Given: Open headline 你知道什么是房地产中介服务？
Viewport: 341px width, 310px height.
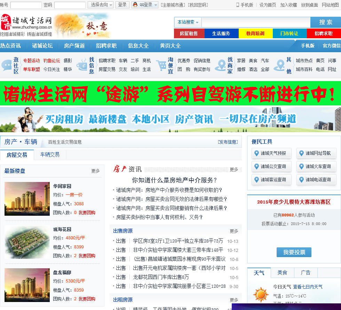Looking at the screenshot, I should [x=174, y=180].
